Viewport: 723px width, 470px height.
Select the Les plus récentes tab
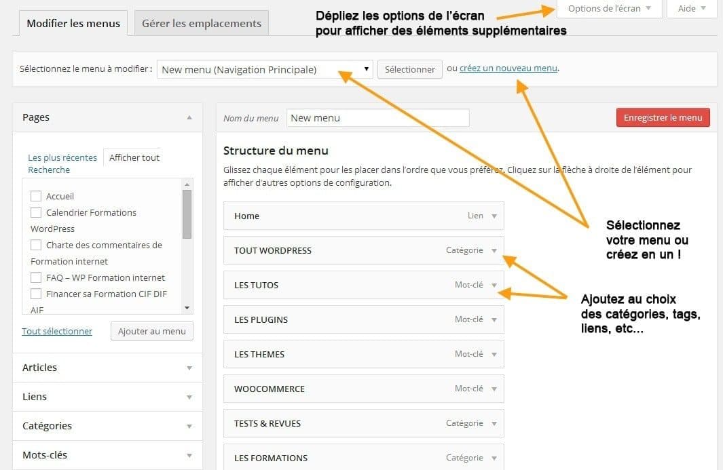click(x=62, y=157)
